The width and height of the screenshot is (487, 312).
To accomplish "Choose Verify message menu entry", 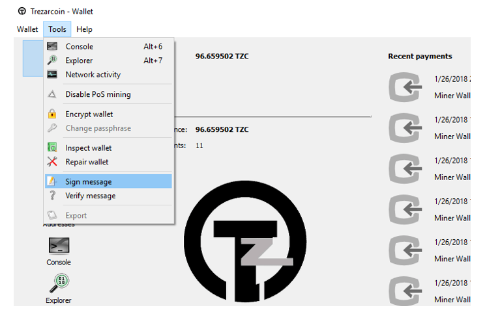I will [108, 196].
